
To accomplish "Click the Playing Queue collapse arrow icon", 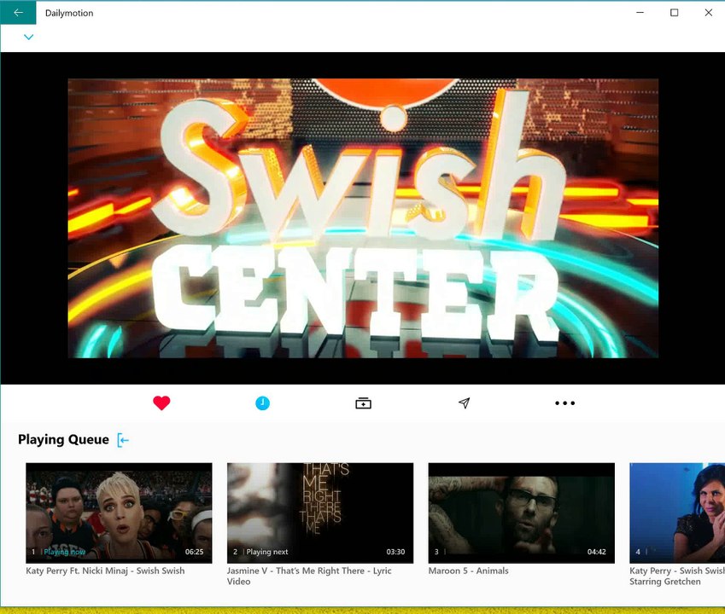I will pyautogui.click(x=123, y=440).
